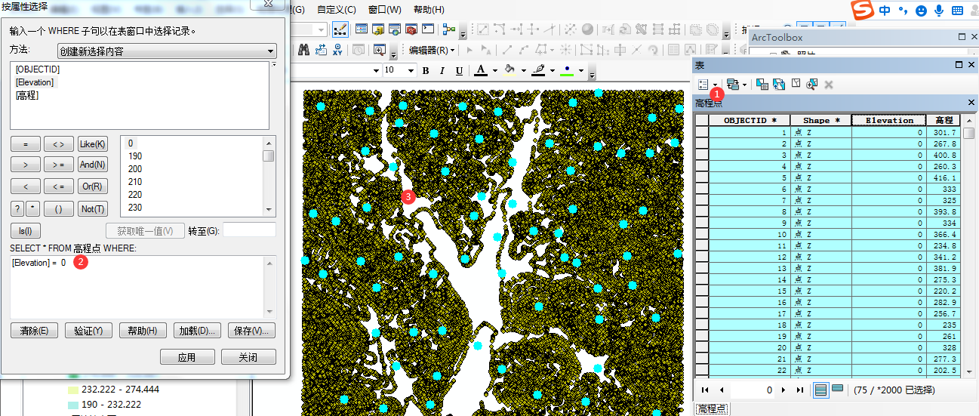
Task: Click the Or(R) operator button
Action: 93,186
